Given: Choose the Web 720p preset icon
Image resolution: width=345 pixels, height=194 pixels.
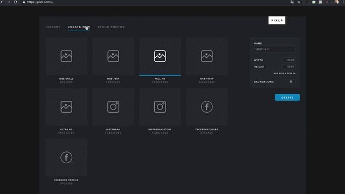Looking at the screenshot, I should [x=113, y=56].
